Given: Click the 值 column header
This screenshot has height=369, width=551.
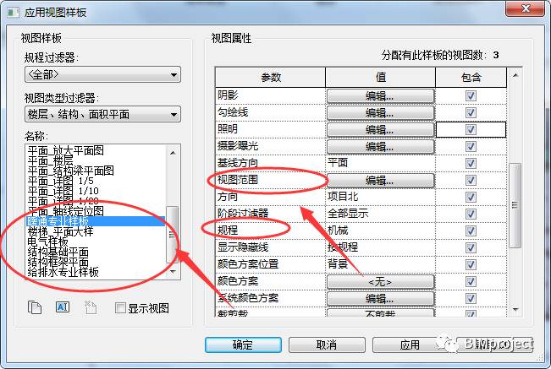Looking at the screenshot, I should (x=380, y=77).
